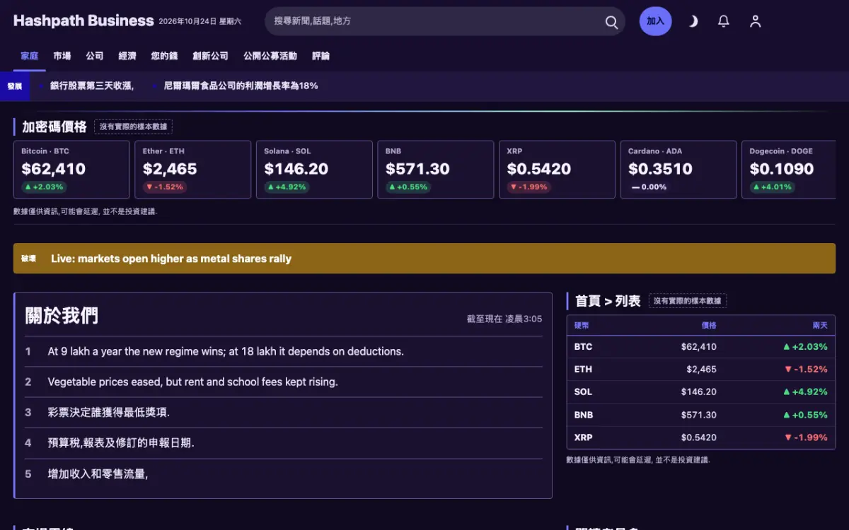Open the XRP price card

click(x=557, y=170)
